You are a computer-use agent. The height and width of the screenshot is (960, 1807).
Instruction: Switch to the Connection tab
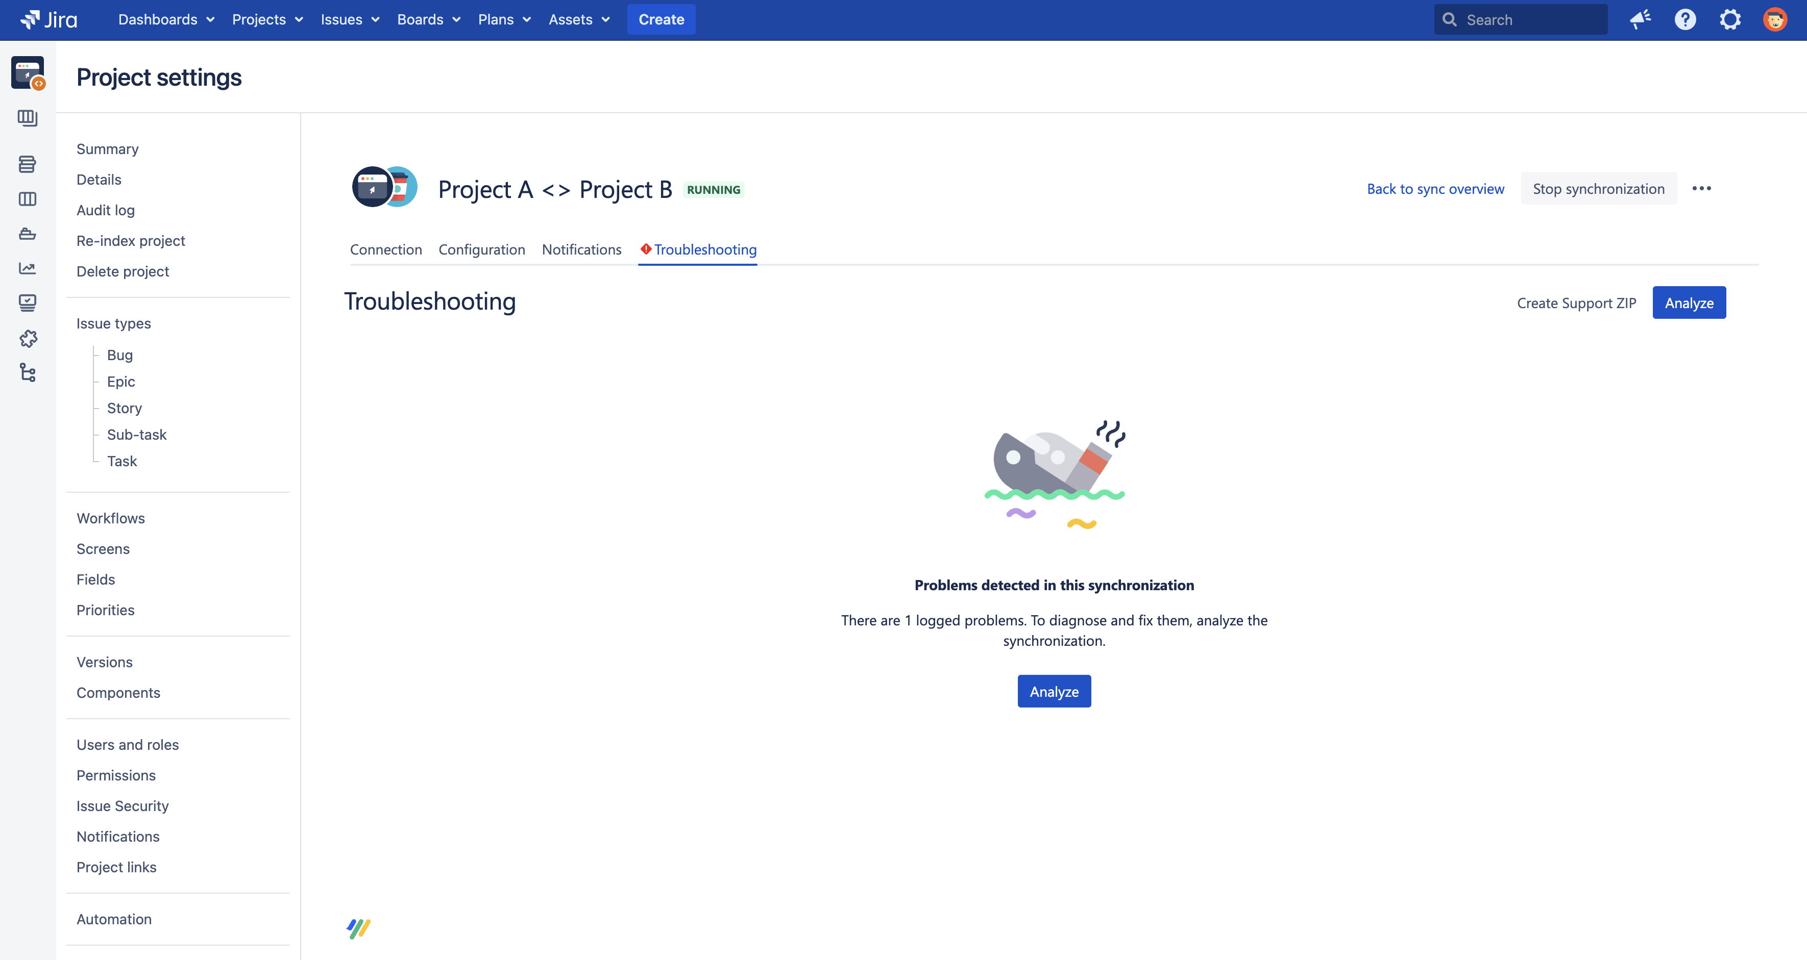(x=386, y=249)
